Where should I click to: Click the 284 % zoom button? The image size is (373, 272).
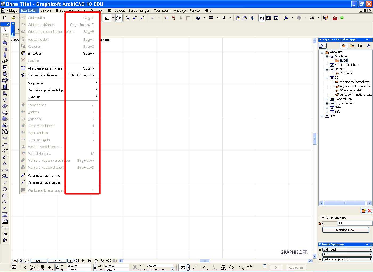(58, 261)
